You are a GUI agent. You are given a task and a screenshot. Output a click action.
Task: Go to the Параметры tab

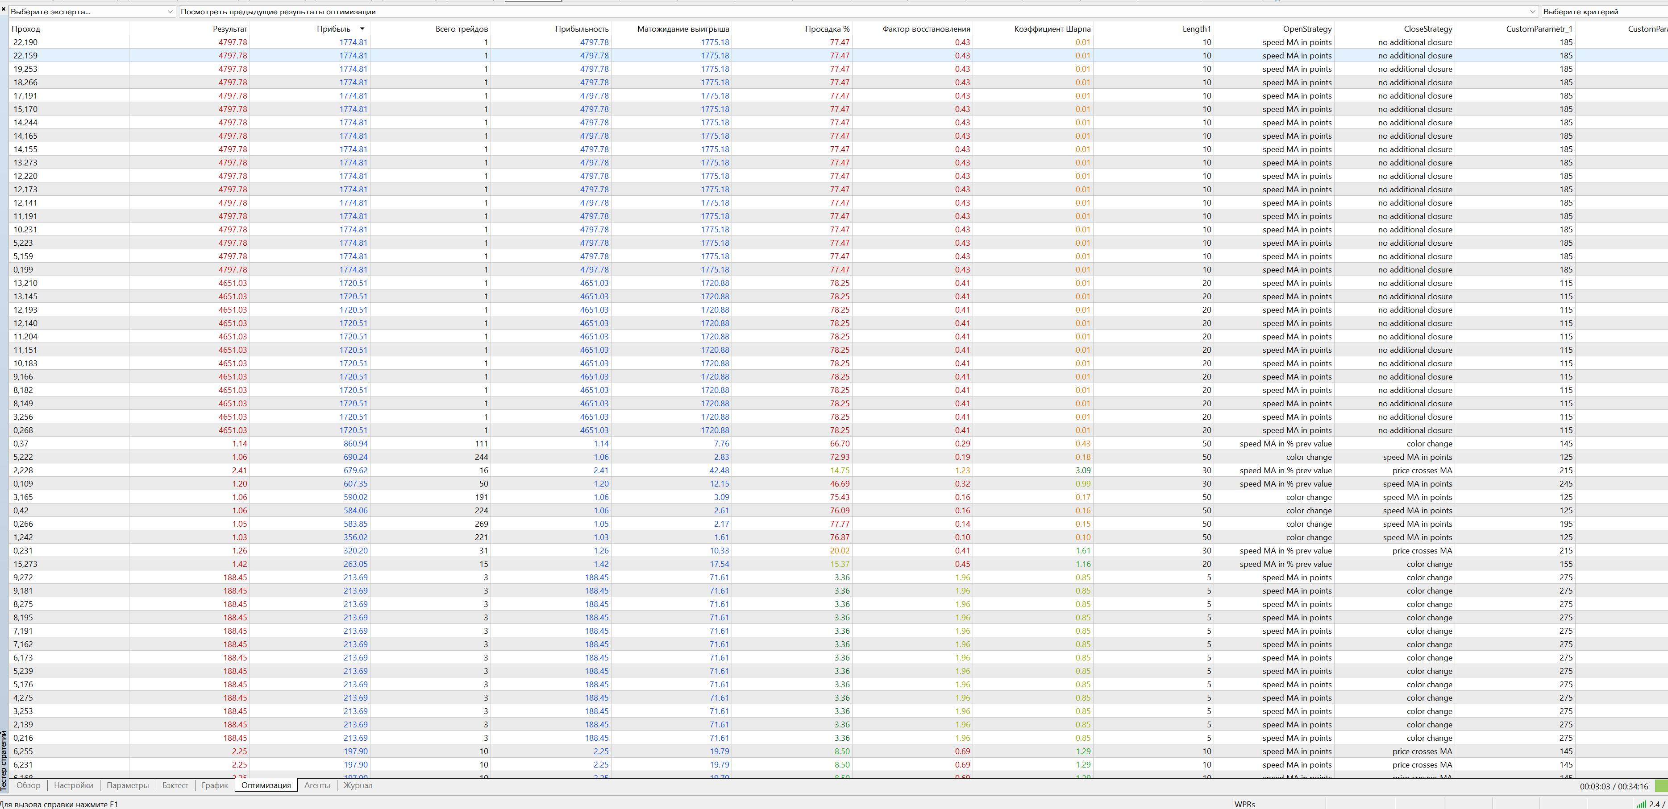click(128, 785)
